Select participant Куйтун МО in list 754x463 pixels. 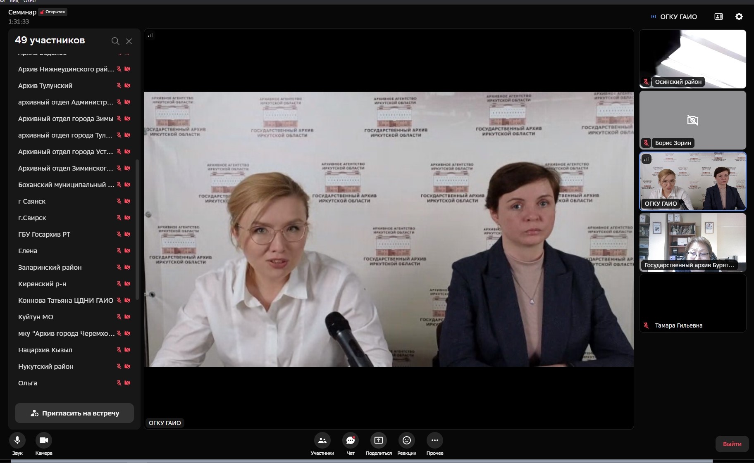36,317
